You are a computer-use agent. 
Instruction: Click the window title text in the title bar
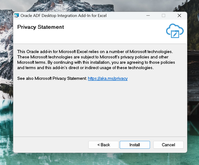(x=63, y=16)
